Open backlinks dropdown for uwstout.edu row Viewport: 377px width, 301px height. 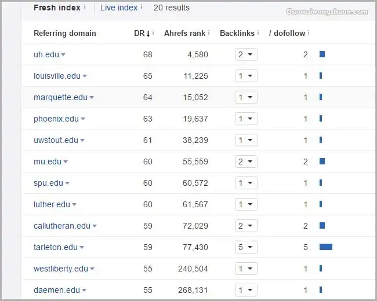[x=246, y=140]
